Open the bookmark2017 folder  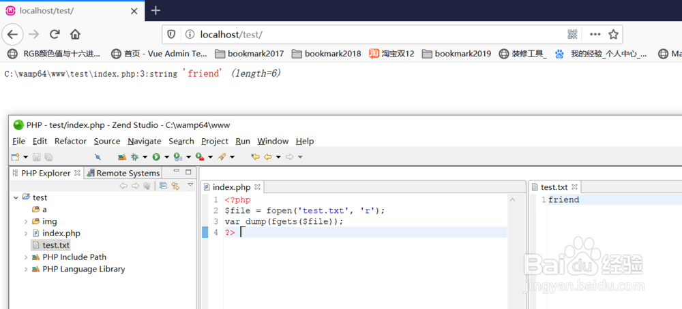[x=250, y=54]
